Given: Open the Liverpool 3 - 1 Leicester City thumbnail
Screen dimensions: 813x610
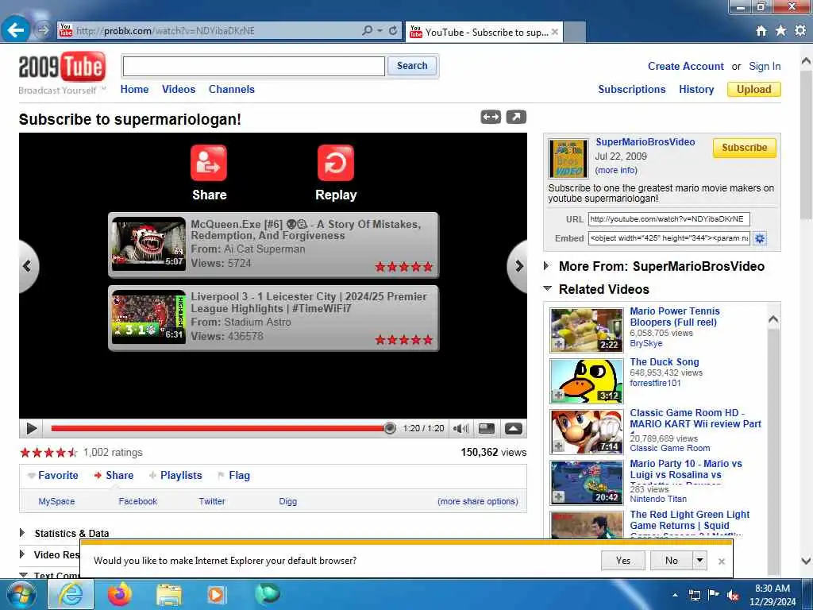Looking at the screenshot, I should (148, 317).
